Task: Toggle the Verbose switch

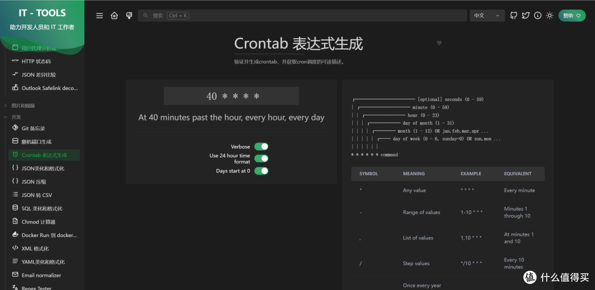Action: pos(261,147)
